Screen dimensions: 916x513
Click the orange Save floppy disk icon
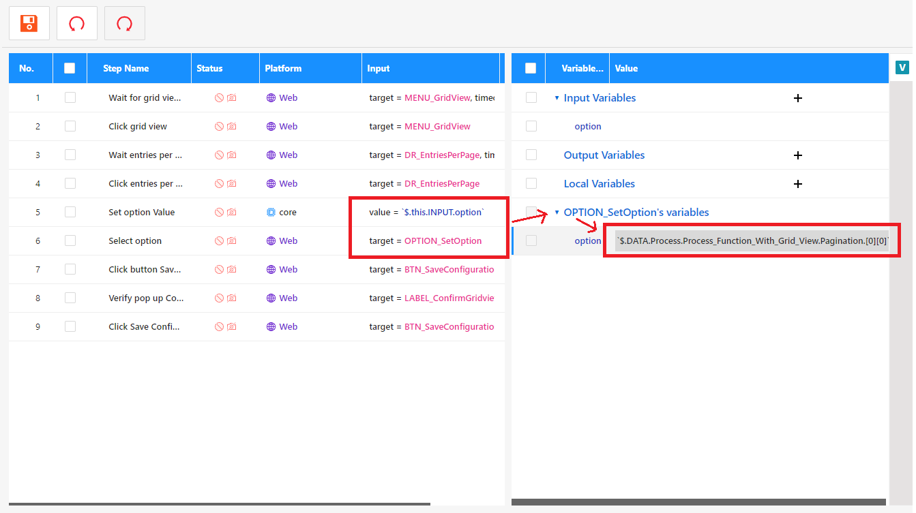[x=29, y=23]
